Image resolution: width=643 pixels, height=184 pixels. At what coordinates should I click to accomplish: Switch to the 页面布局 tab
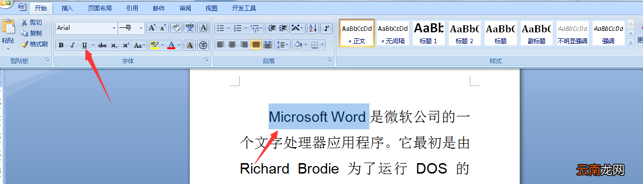100,8
